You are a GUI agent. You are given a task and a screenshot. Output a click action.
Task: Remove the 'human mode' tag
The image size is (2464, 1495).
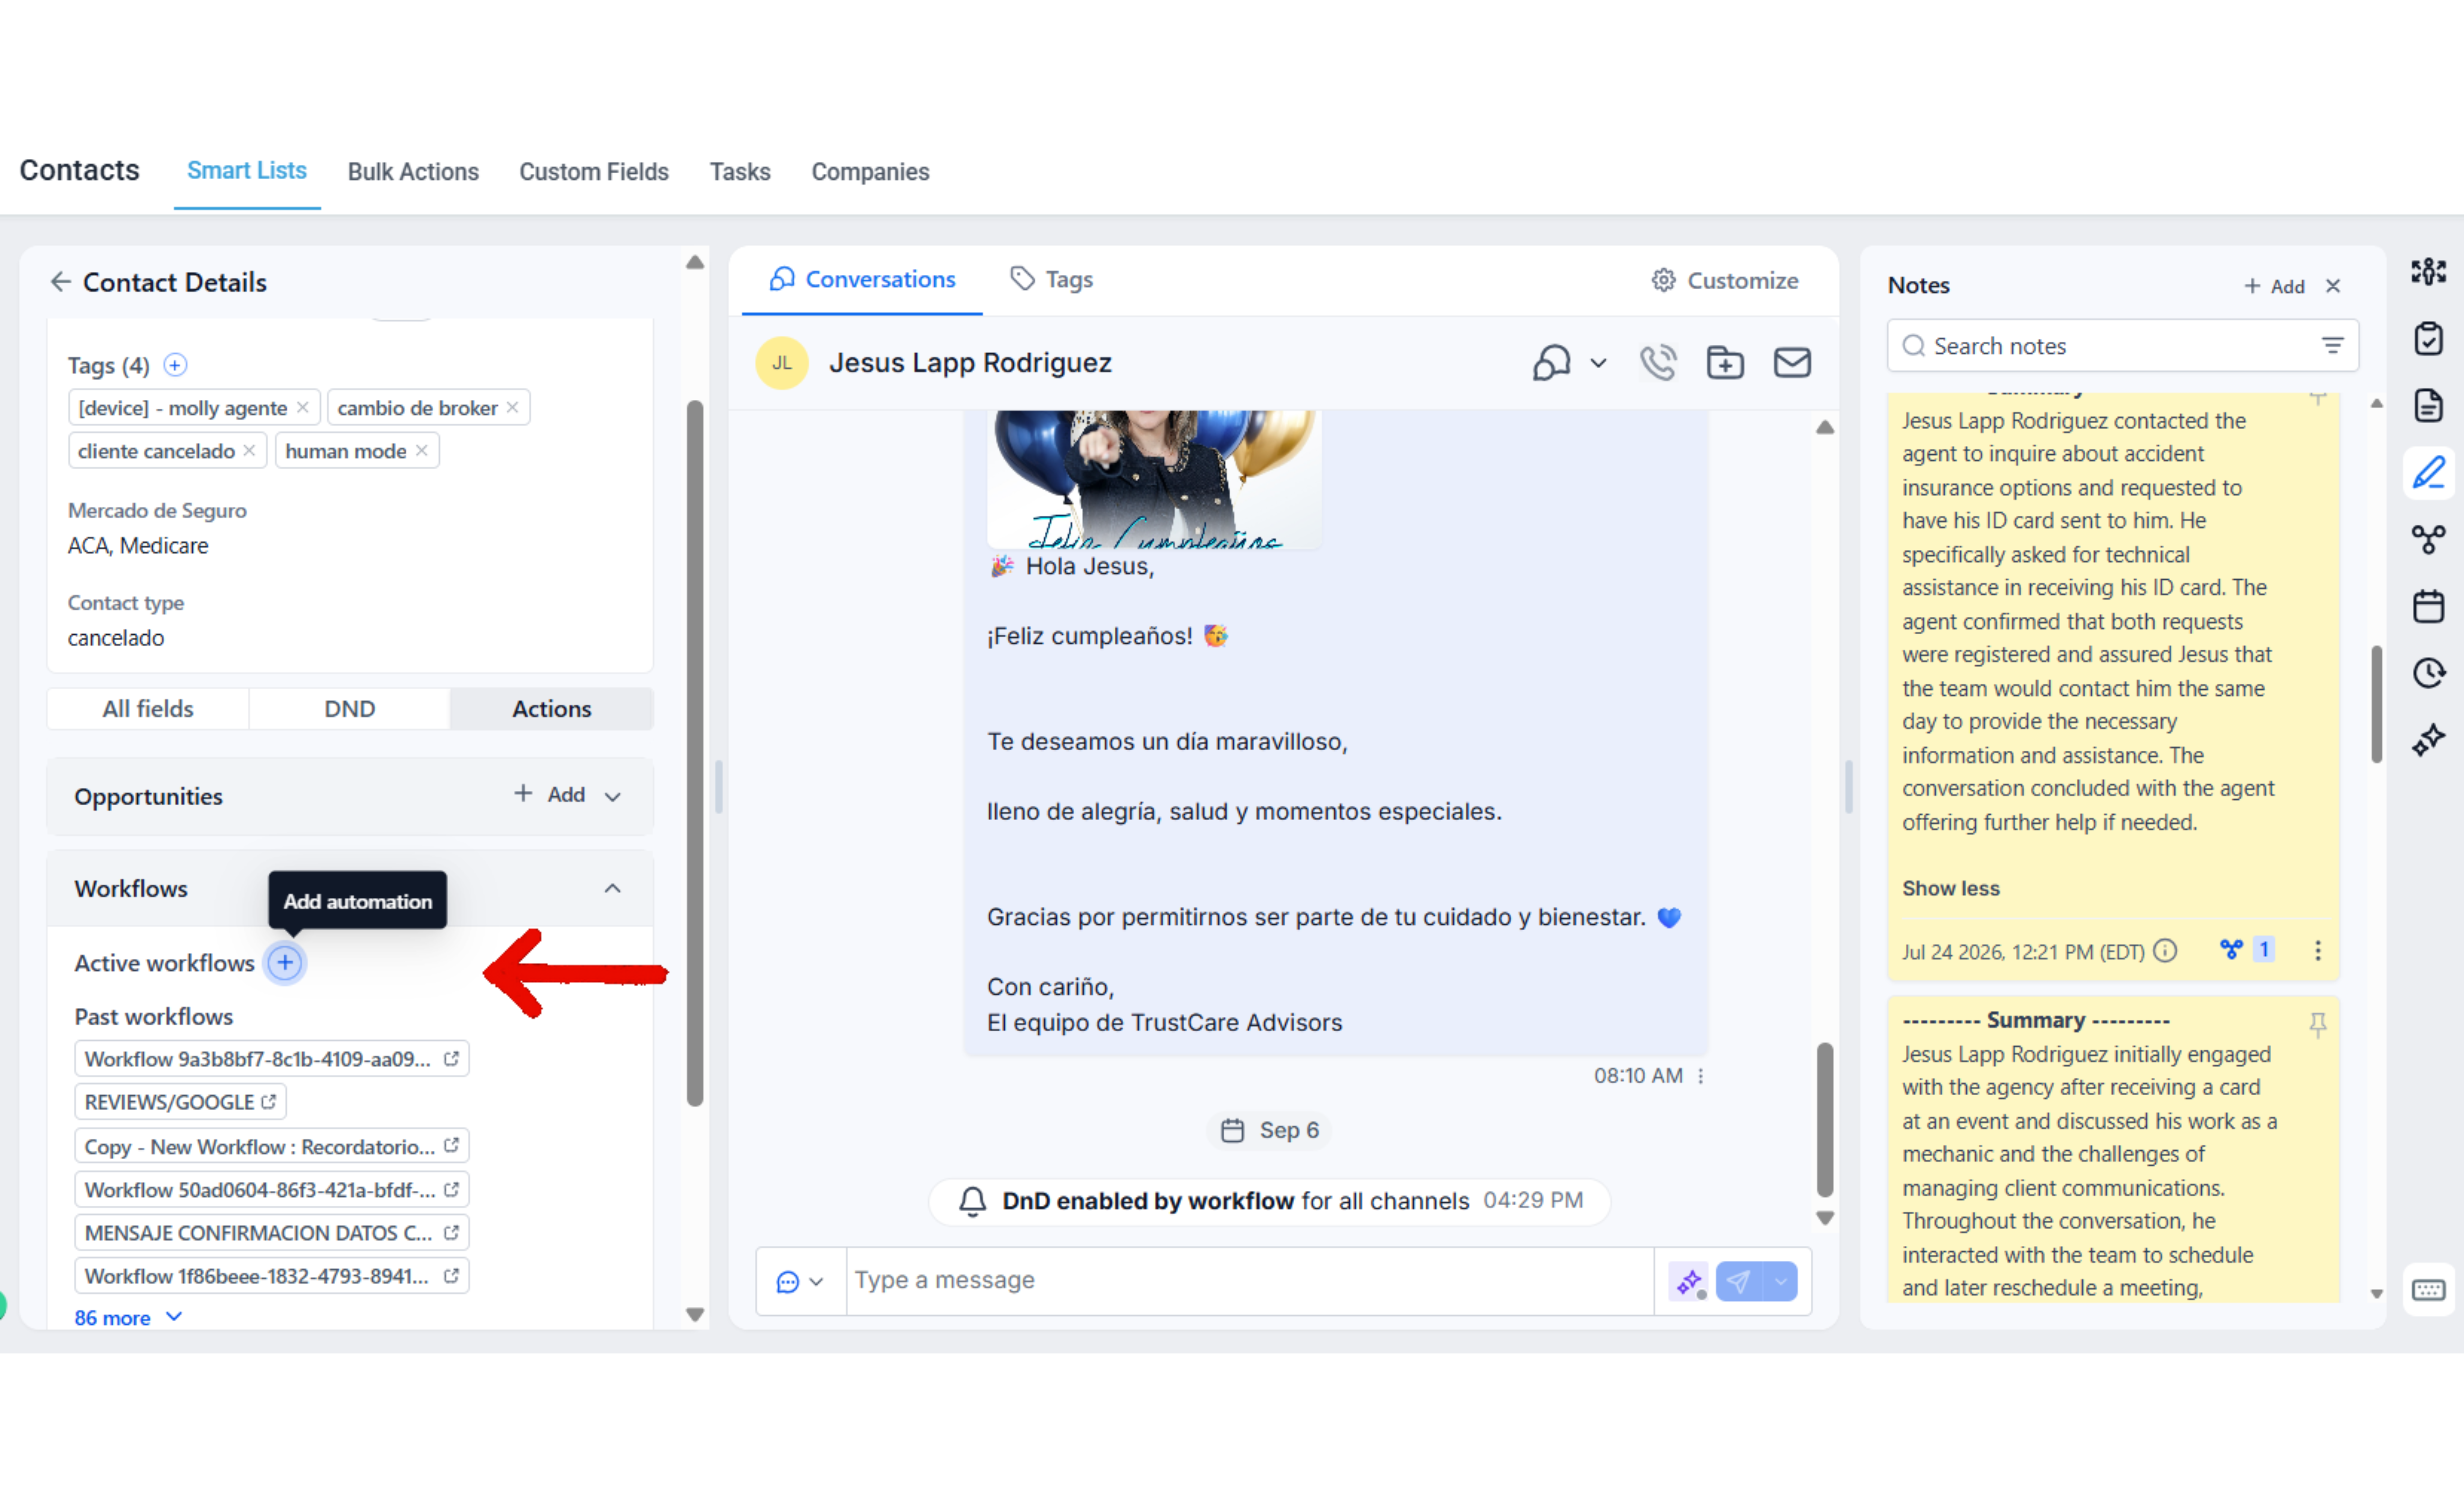coord(421,451)
